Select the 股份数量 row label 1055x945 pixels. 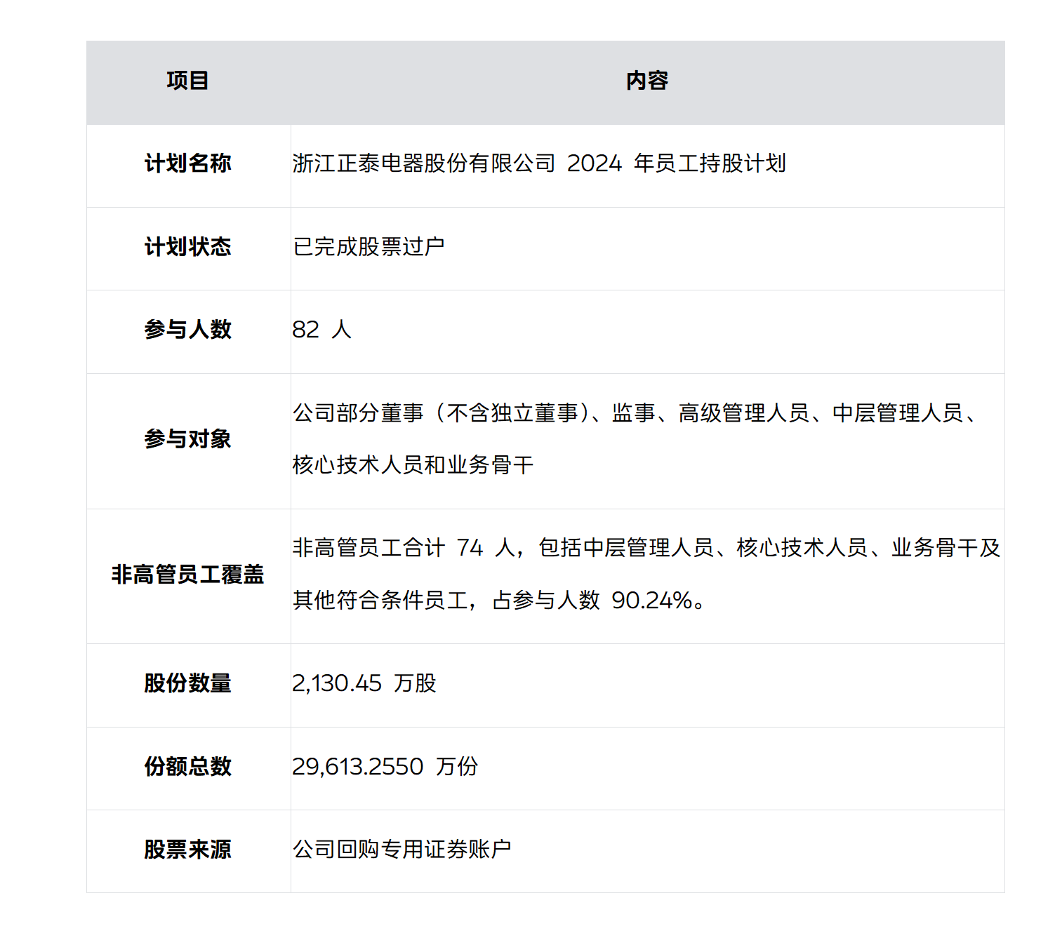[187, 683]
